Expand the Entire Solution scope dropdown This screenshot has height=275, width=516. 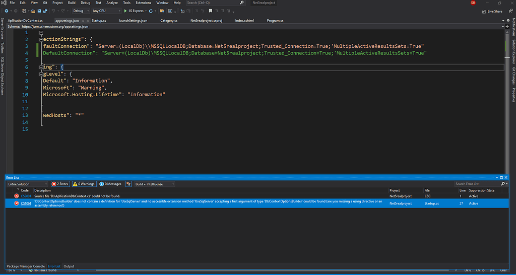27,184
